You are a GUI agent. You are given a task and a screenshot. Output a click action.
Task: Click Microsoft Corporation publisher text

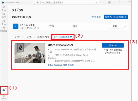click(29, 28)
